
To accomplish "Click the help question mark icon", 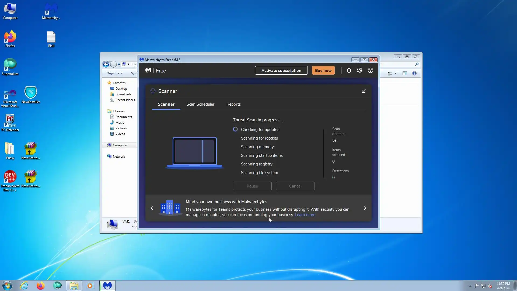I will click(371, 71).
